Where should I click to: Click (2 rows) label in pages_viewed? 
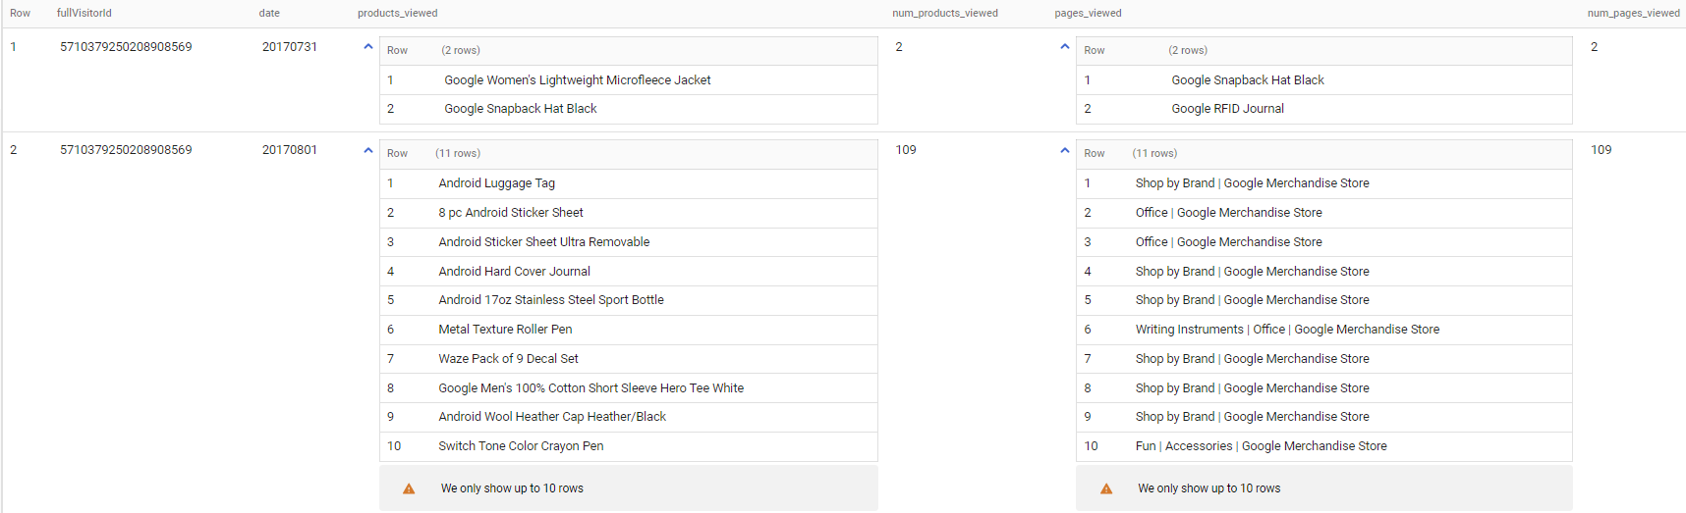coord(1188,50)
